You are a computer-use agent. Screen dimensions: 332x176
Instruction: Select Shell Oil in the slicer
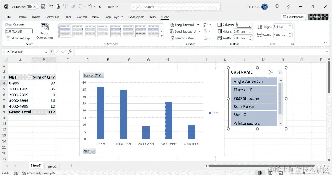(x=254, y=115)
